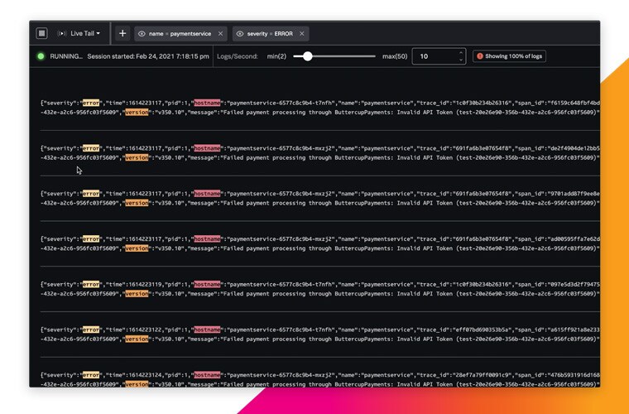Select log entry with span_id ad00595ffa7e62d
The height and width of the screenshot is (414, 629).
320,243
